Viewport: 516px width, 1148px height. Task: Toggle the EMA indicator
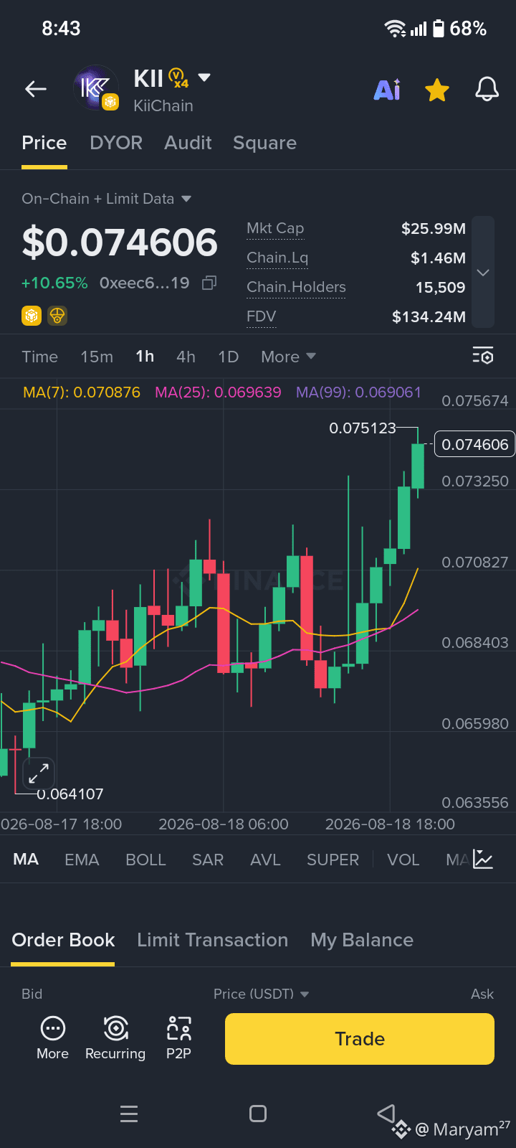pyautogui.click(x=82, y=860)
